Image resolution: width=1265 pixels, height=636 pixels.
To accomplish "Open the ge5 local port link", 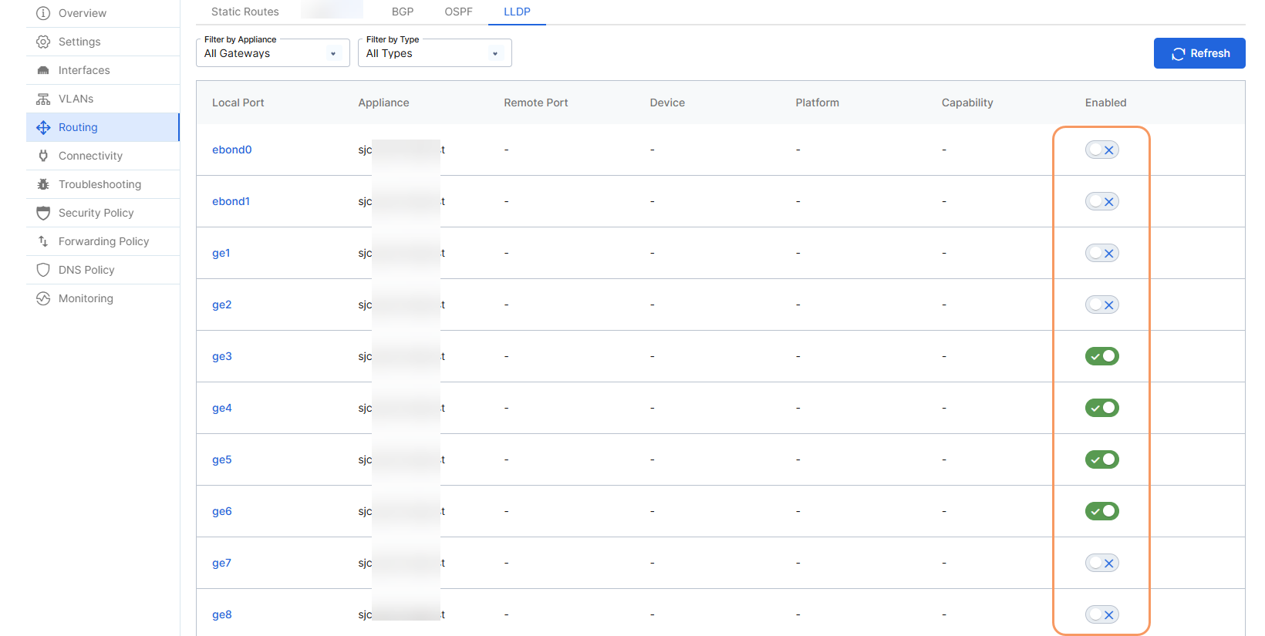I will [x=221, y=459].
